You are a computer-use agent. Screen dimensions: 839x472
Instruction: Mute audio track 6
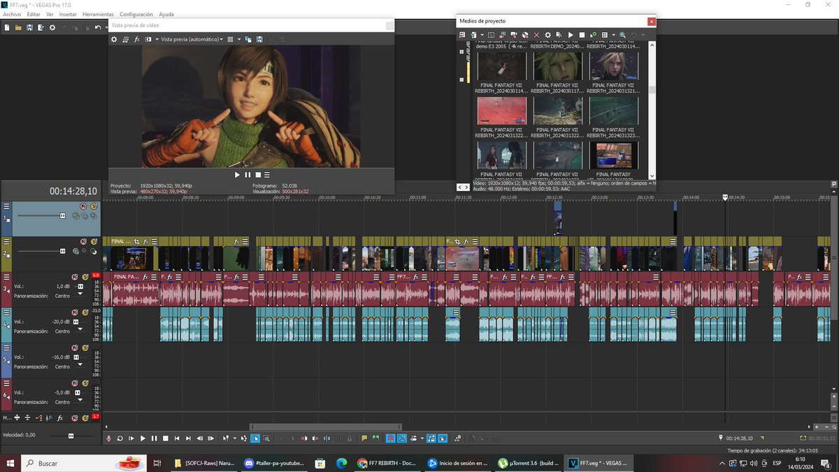coord(75,383)
